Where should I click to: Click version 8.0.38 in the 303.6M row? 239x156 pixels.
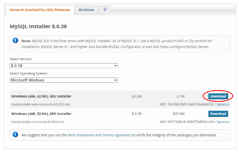coord(137,114)
